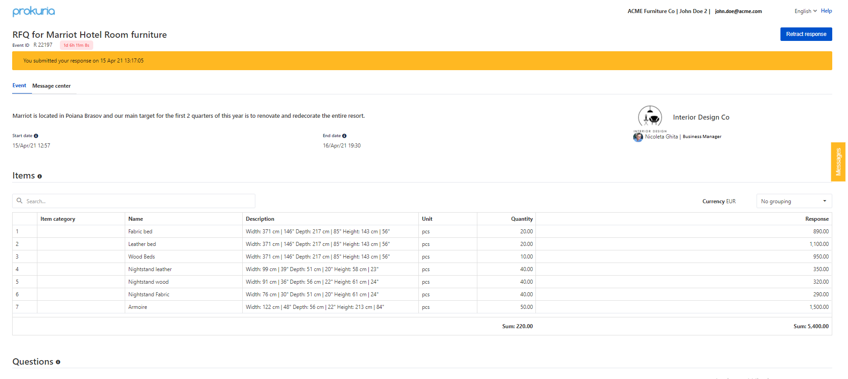Click the submitted response notification banner

point(422,61)
